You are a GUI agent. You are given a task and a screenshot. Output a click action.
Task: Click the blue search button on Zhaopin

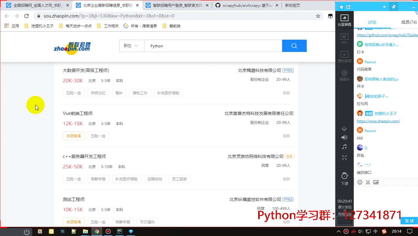pos(294,46)
